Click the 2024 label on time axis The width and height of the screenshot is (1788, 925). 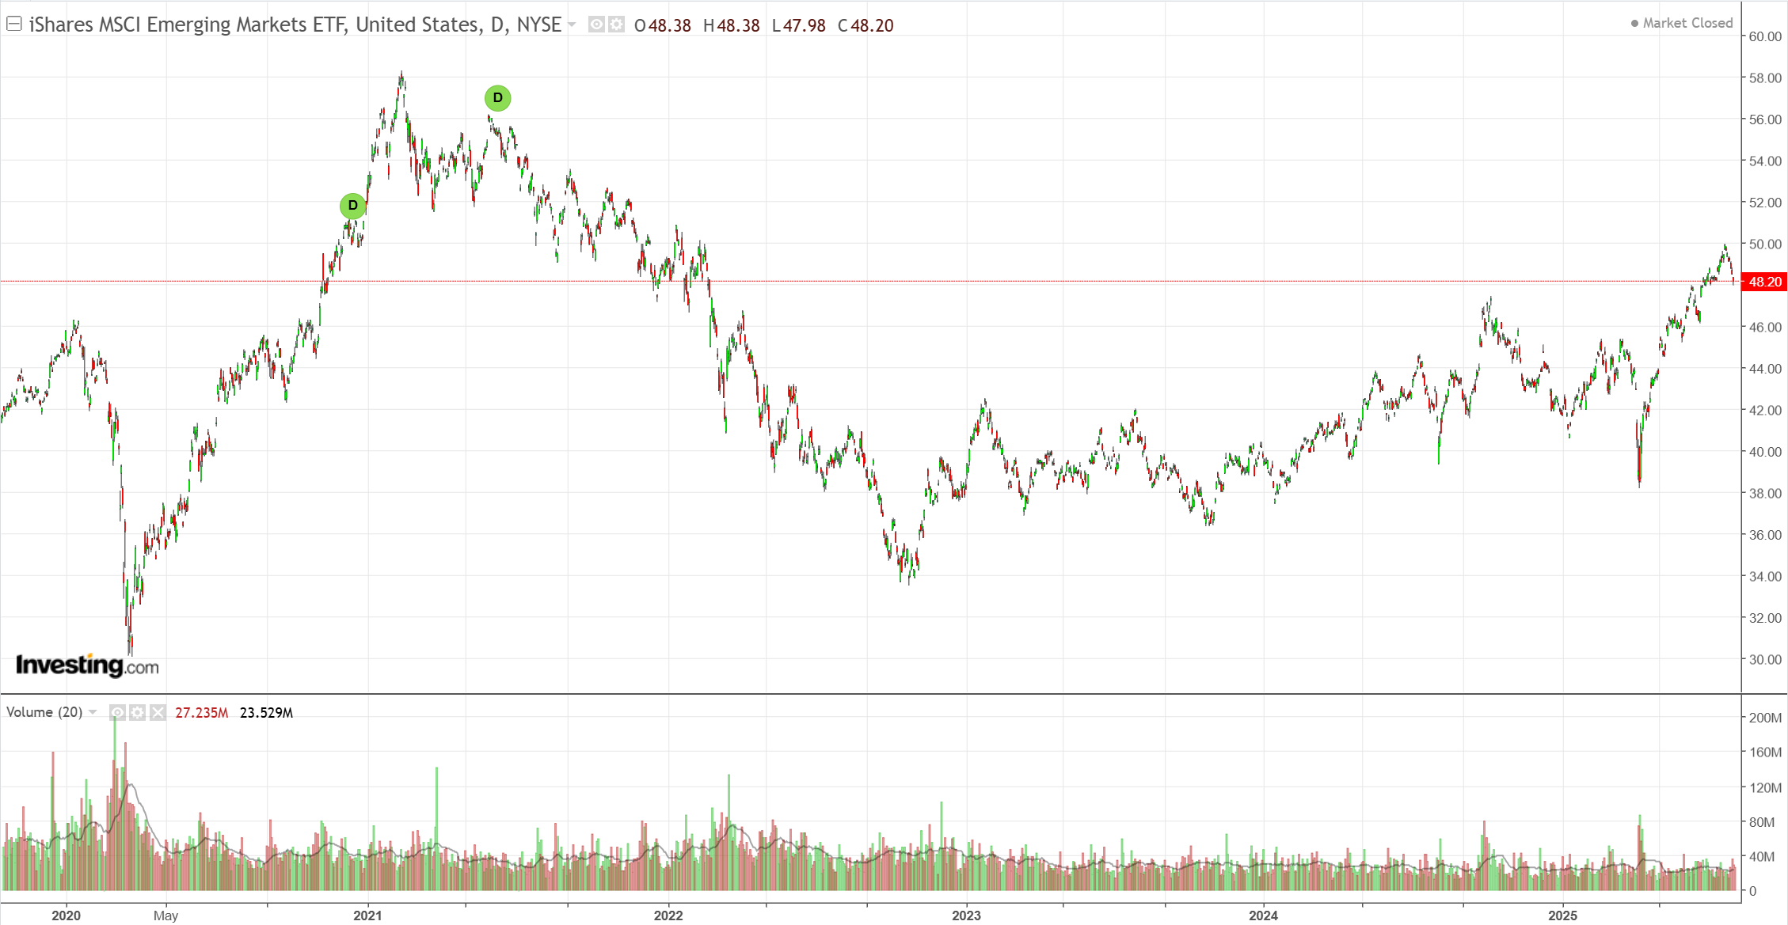click(x=1263, y=916)
